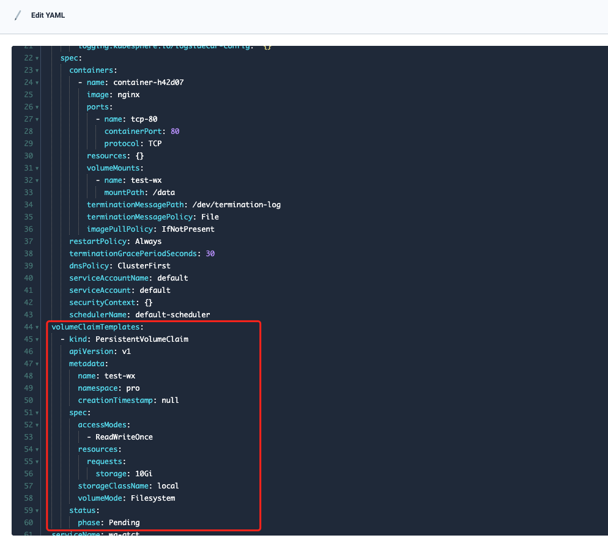Screen dimensions: 608x538
Task: Fold the test-wx volume mount on line 32
Action: (35, 180)
